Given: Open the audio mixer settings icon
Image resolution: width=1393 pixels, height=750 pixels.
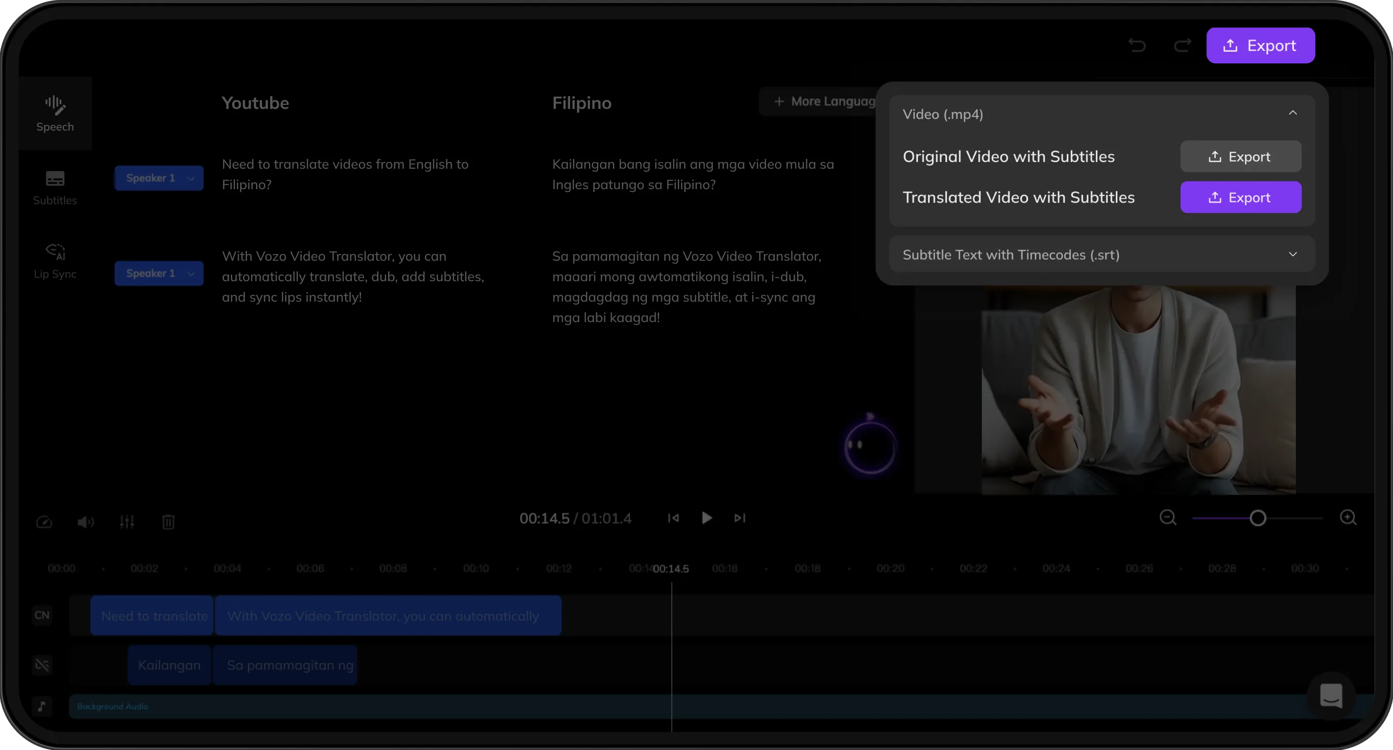Looking at the screenshot, I should click(126, 522).
